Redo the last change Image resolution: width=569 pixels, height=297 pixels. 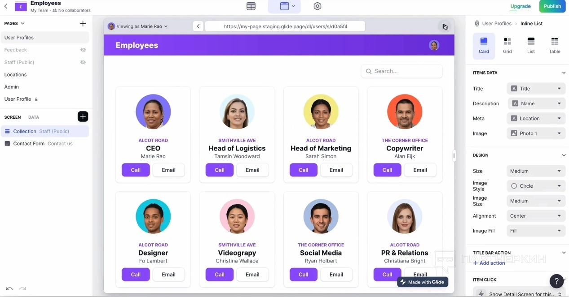coord(22,289)
